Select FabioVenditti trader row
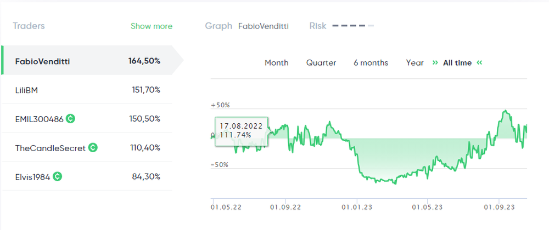Screen dimensions: 549x230 pos(88,60)
